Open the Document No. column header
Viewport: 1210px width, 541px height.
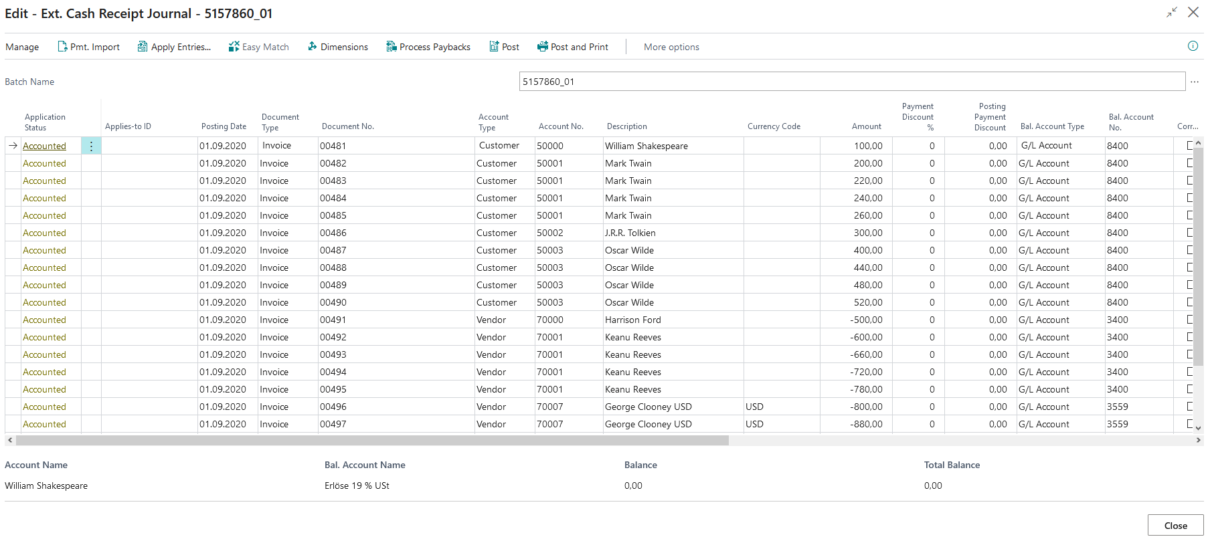(348, 126)
